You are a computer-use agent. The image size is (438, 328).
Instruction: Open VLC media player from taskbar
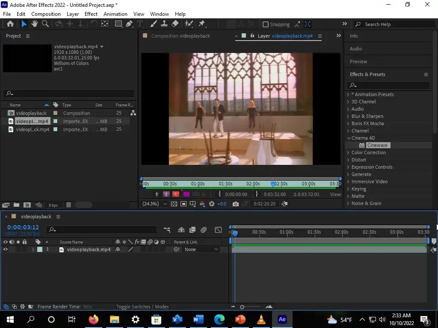261,319
